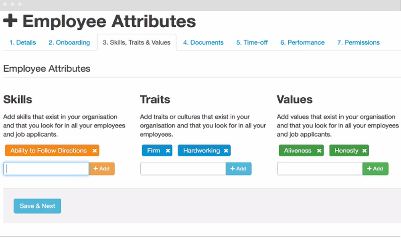Image resolution: width=401 pixels, height=238 pixels.
Task: Add a new value with green Add button
Action: point(375,169)
